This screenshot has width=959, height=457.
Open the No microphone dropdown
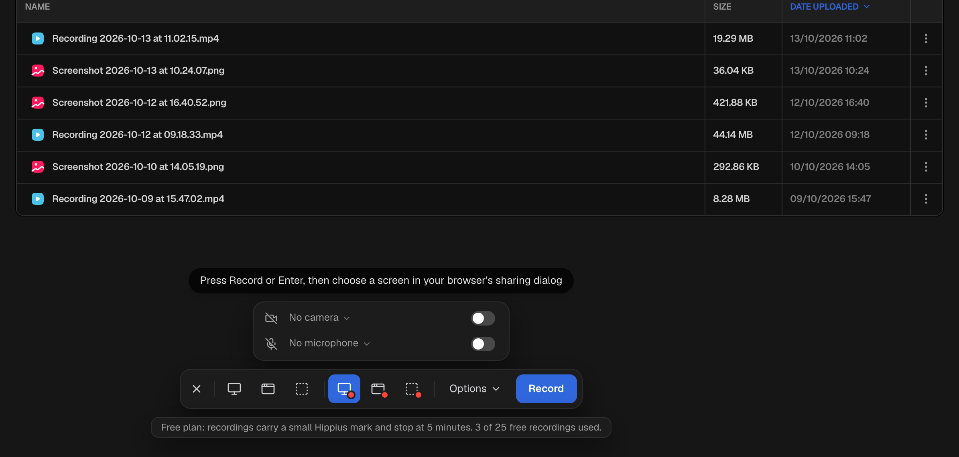click(329, 343)
